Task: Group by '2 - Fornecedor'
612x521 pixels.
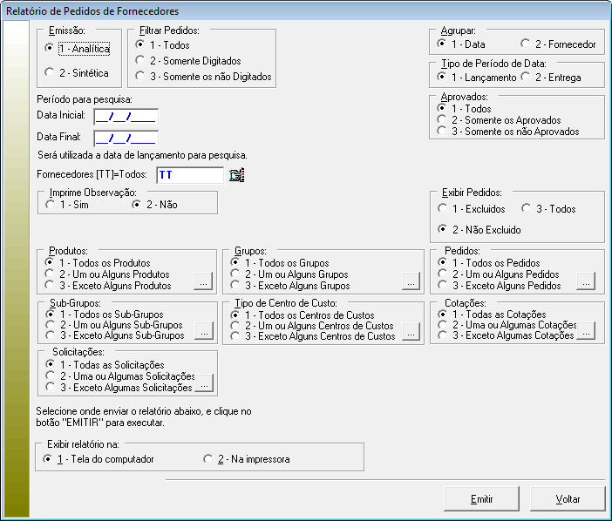Action: point(526,44)
